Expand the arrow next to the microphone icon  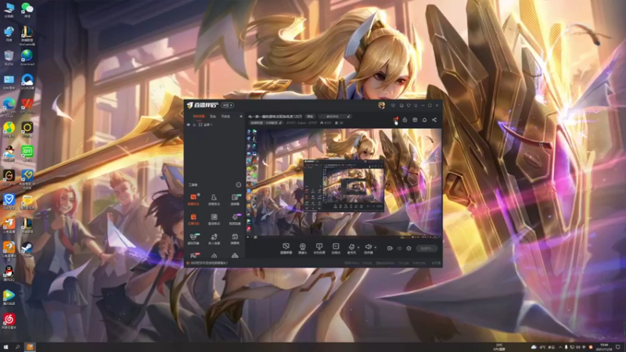click(x=358, y=247)
